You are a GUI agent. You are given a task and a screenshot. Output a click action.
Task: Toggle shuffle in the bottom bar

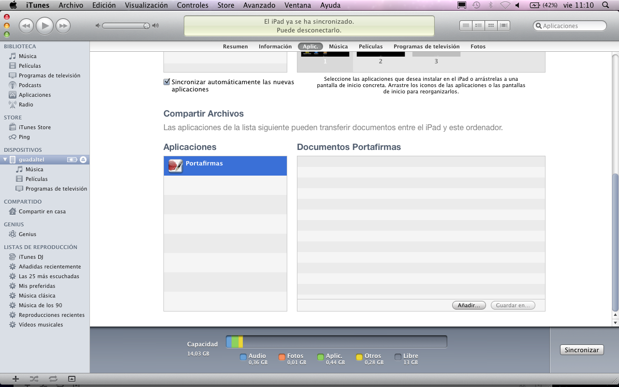click(34, 379)
